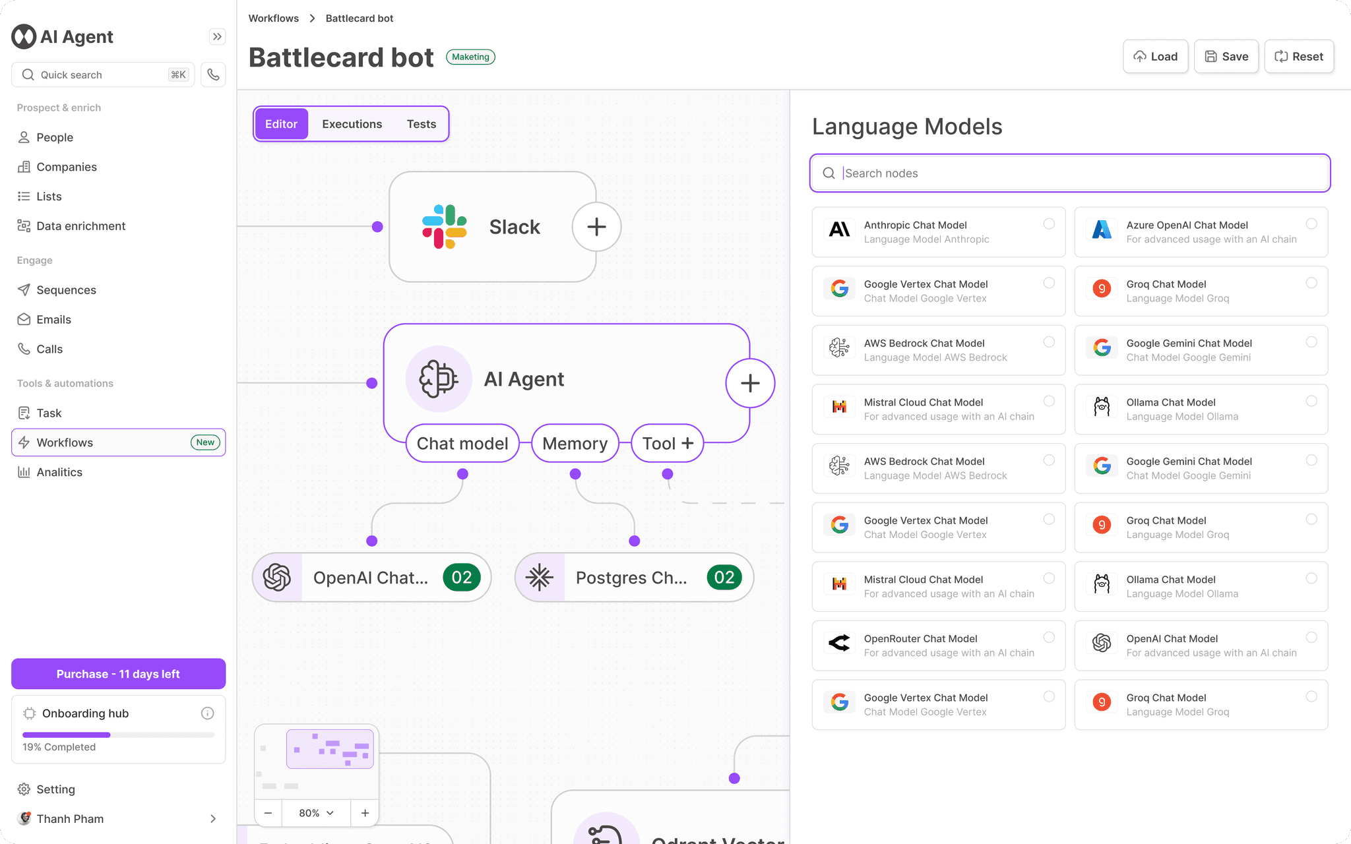Screen dimensions: 1351x844
Task: Open the 80% zoom level dropdown
Action: click(x=316, y=813)
